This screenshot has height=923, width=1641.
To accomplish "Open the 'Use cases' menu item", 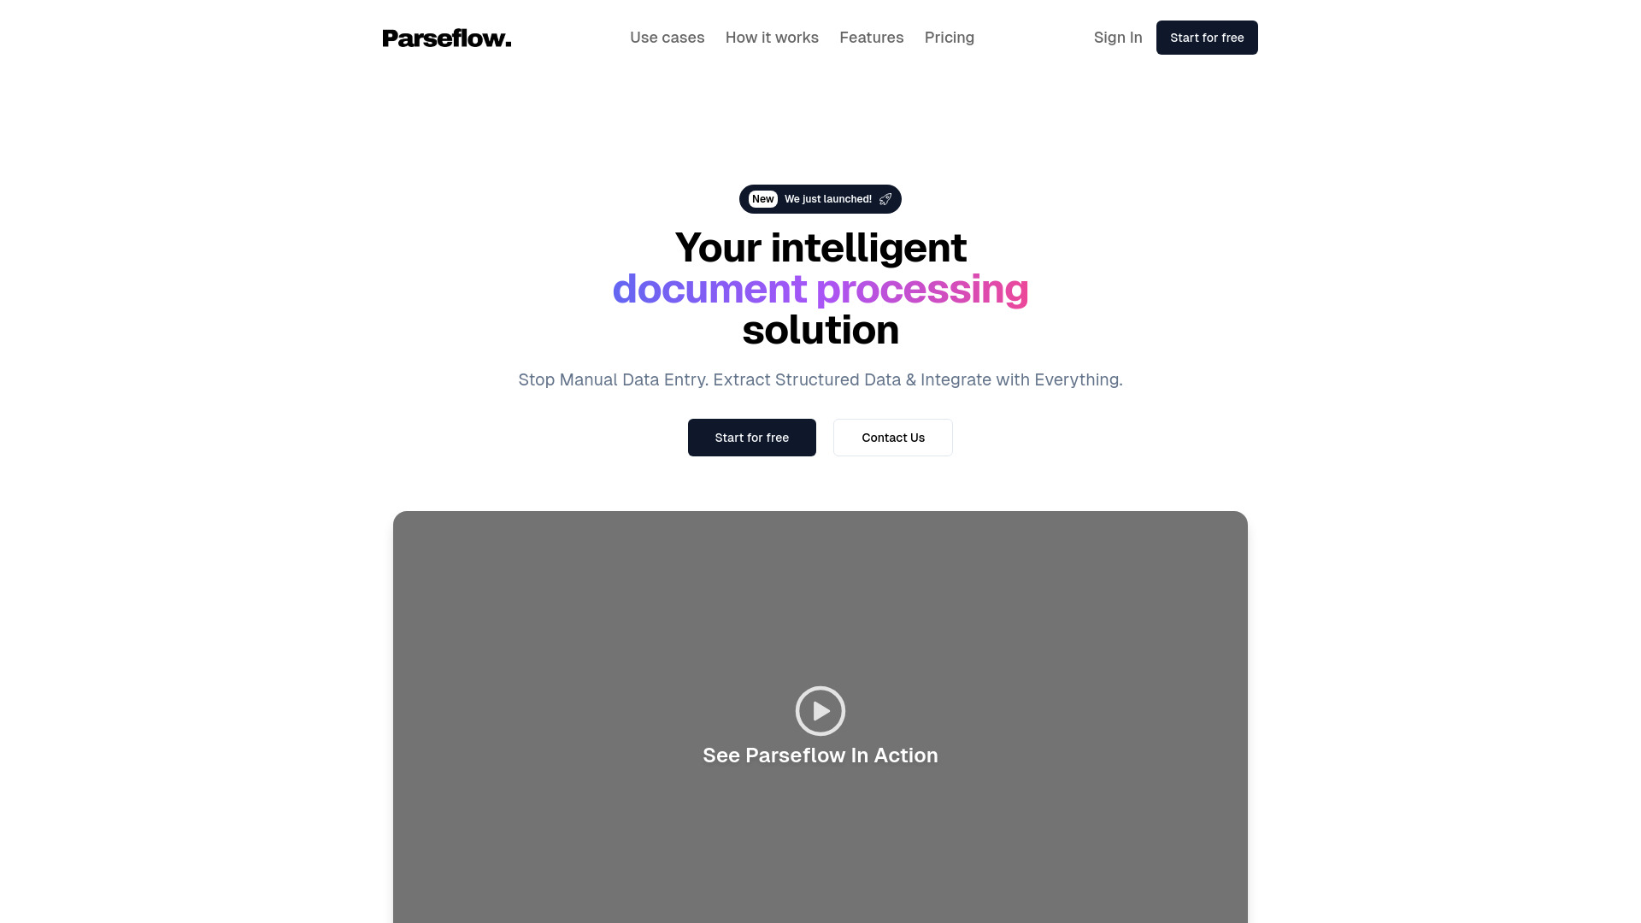I will click(668, 38).
